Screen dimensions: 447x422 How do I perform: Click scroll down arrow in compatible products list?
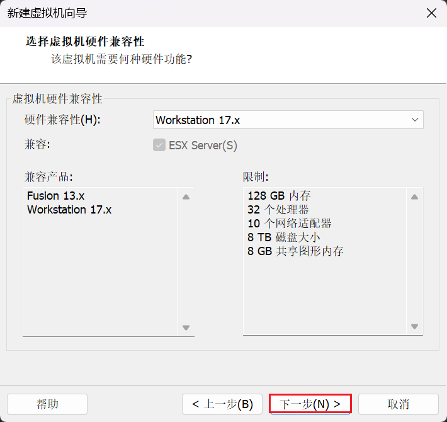point(186,328)
